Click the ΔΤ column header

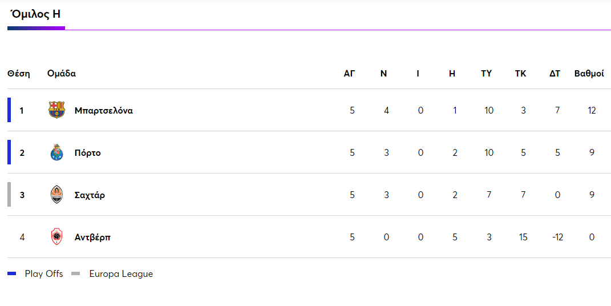pyautogui.click(x=555, y=74)
